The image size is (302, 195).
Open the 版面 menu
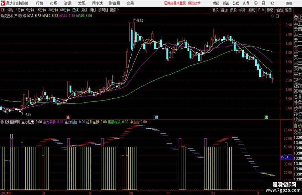226,3
